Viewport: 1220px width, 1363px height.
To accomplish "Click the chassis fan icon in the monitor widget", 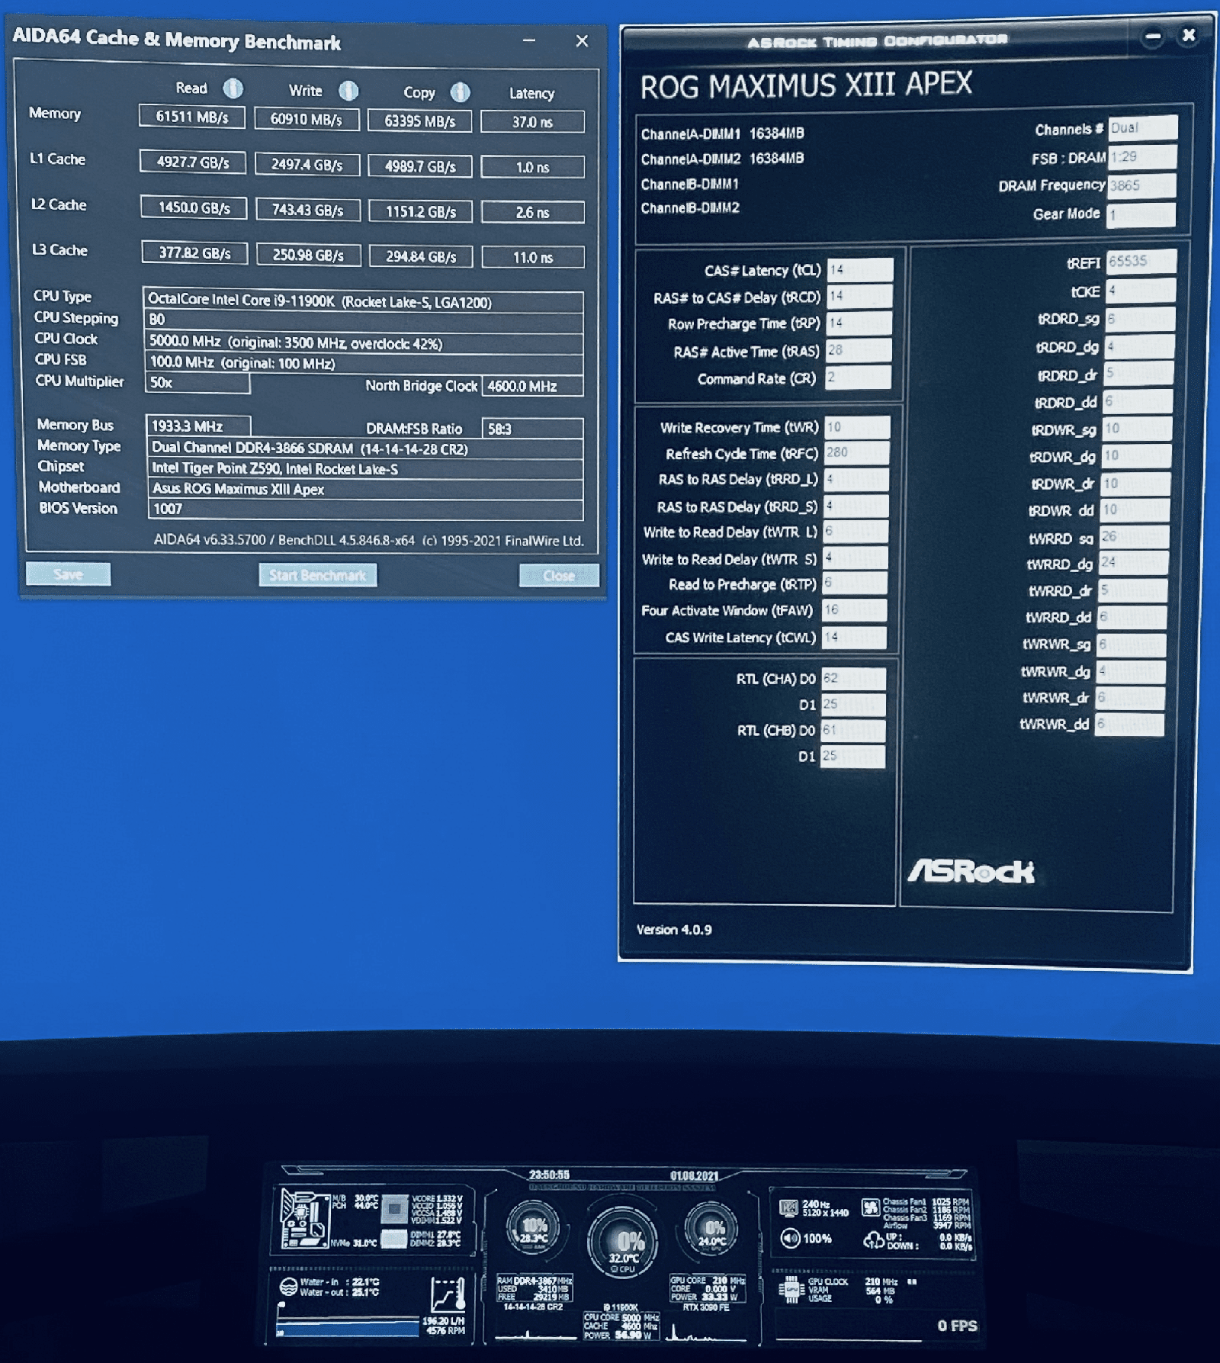I will [870, 1207].
